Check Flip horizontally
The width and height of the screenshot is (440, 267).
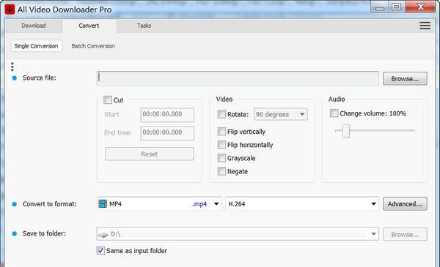pyautogui.click(x=221, y=145)
